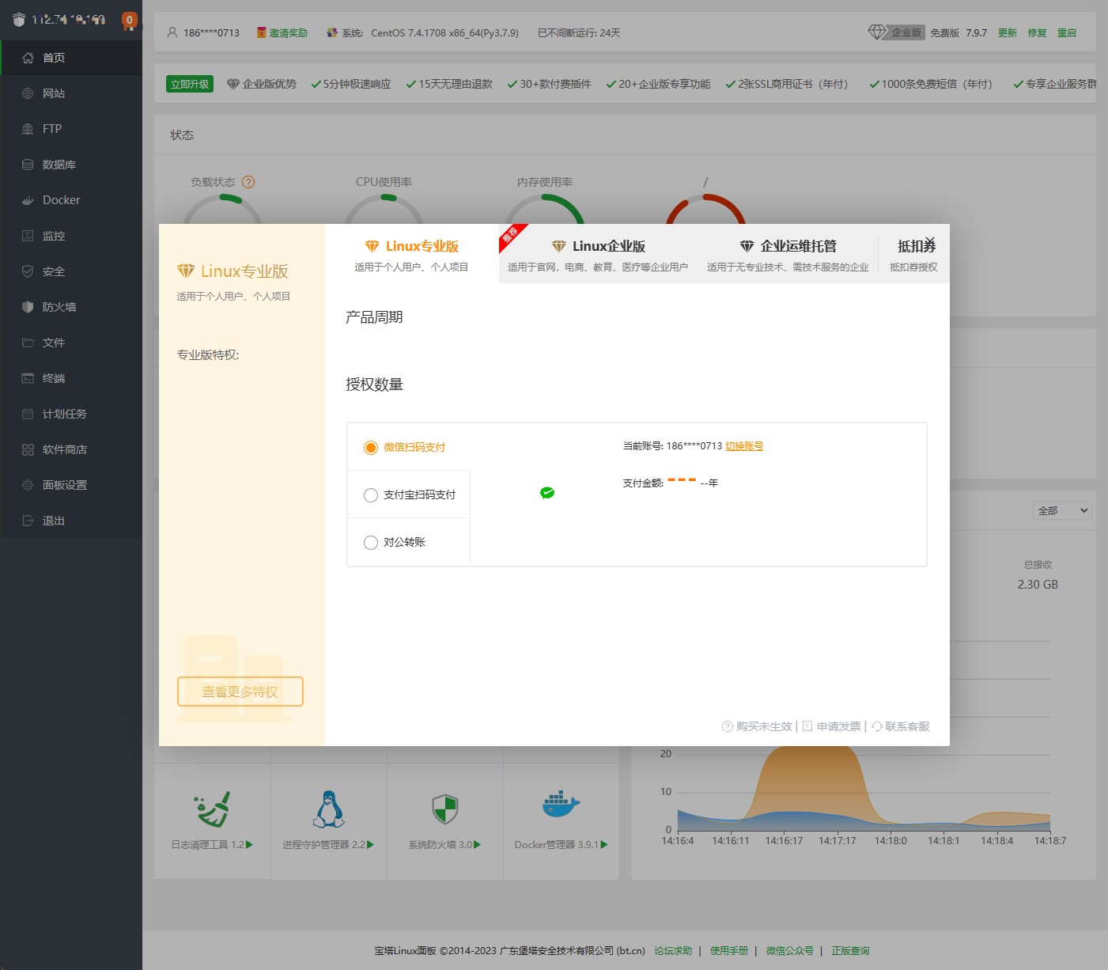Open 使用手册 footer link
This screenshot has height=970, width=1108.
click(729, 950)
